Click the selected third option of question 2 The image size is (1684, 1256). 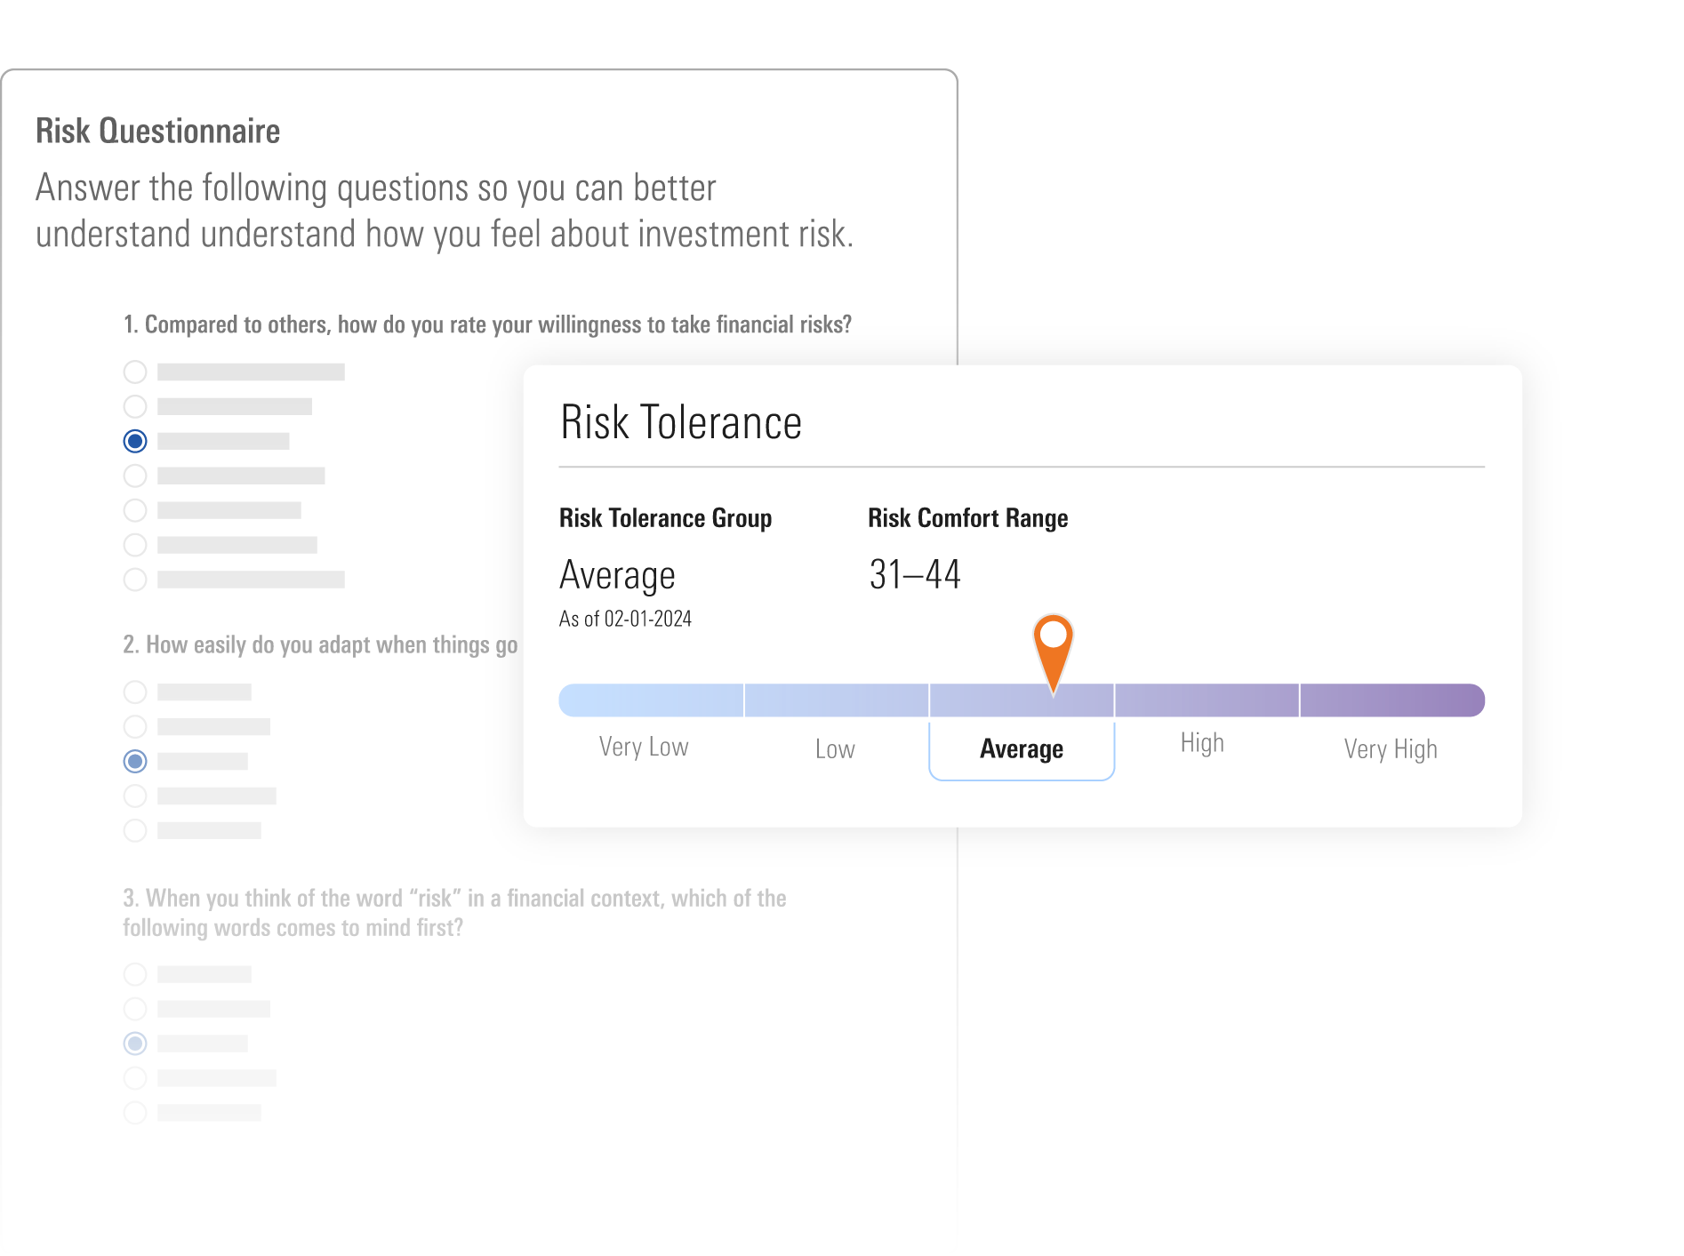[135, 761]
